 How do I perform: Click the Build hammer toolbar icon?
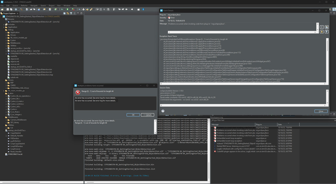tap(21, 9)
